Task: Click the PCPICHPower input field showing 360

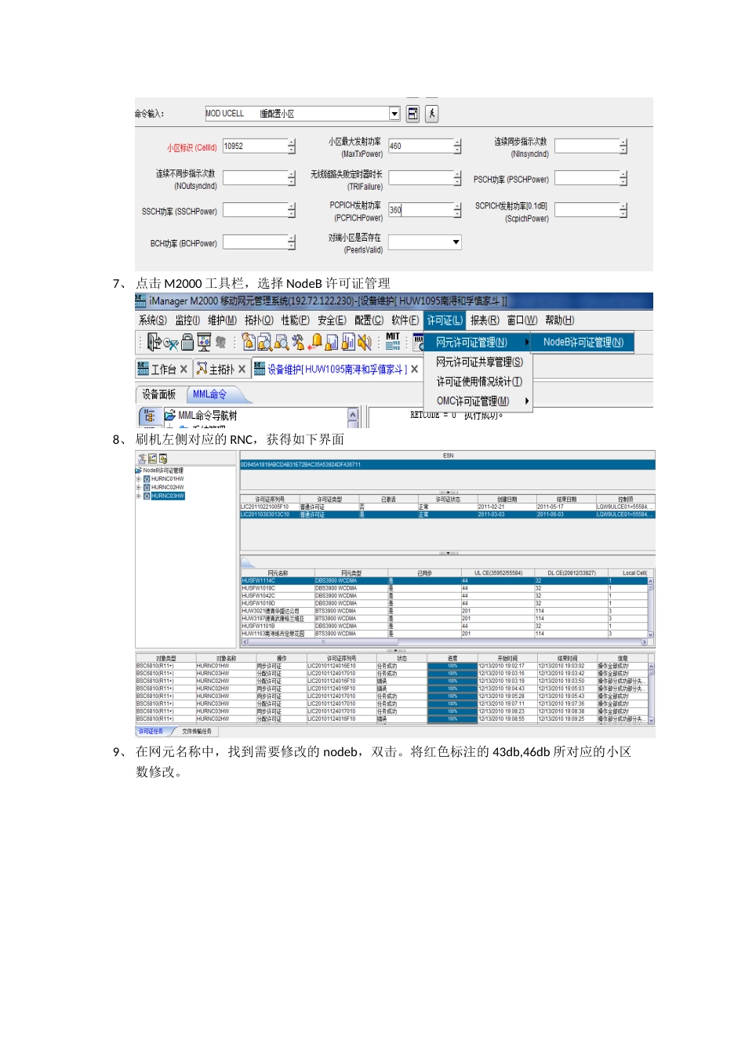Action: [x=420, y=210]
